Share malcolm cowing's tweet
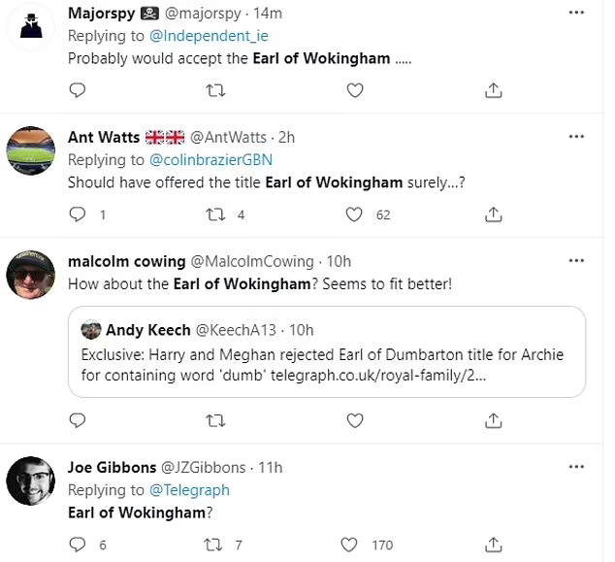 pyautogui.click(x=493, y=421)
